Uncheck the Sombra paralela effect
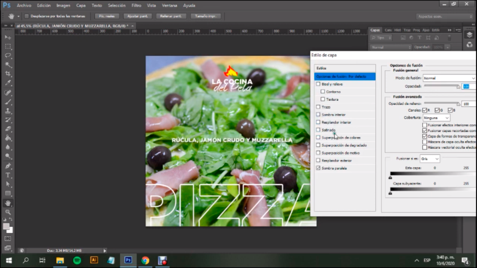477x268 pixels. (x=318, y=168)
